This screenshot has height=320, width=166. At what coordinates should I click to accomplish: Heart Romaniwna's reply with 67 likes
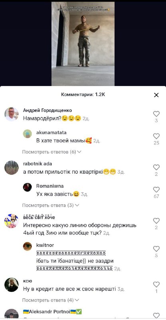[x=156, y=190]
